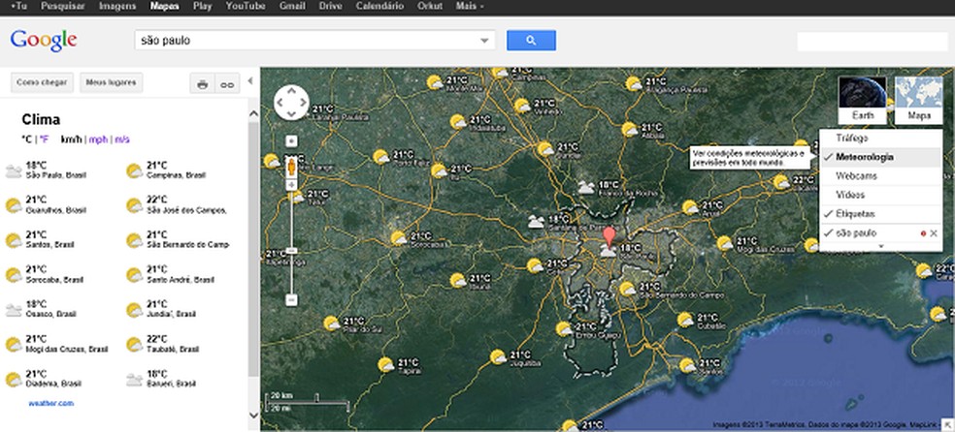Click the Street View pegman icon

(292, 167)
